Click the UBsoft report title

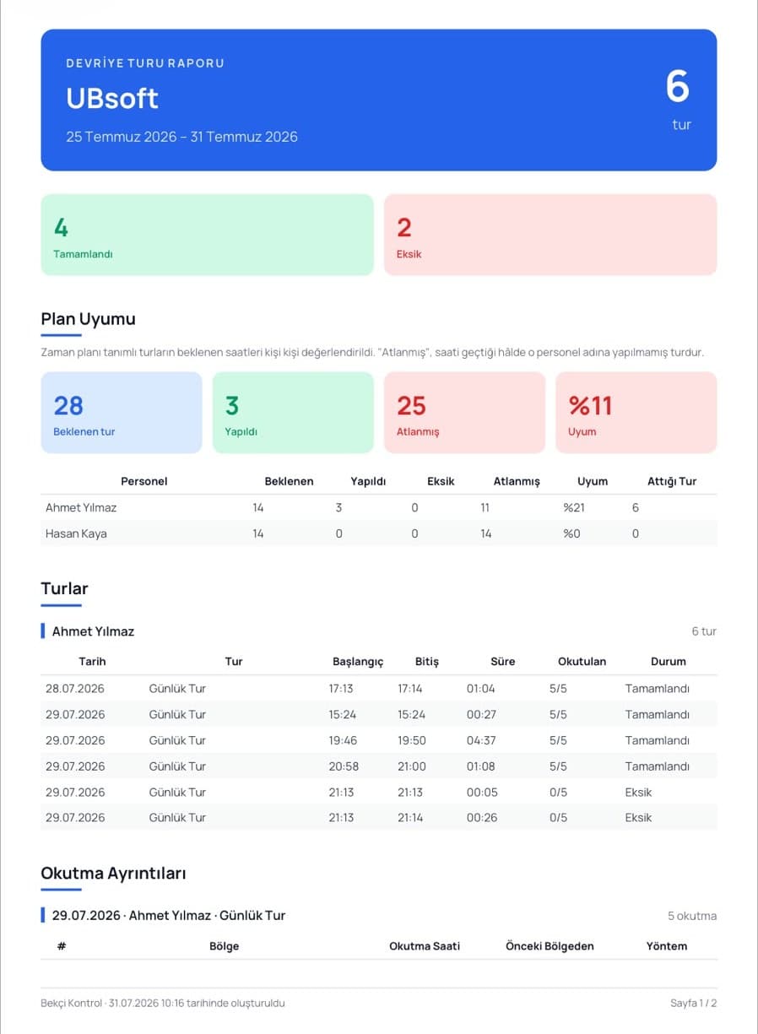(112, 98)
